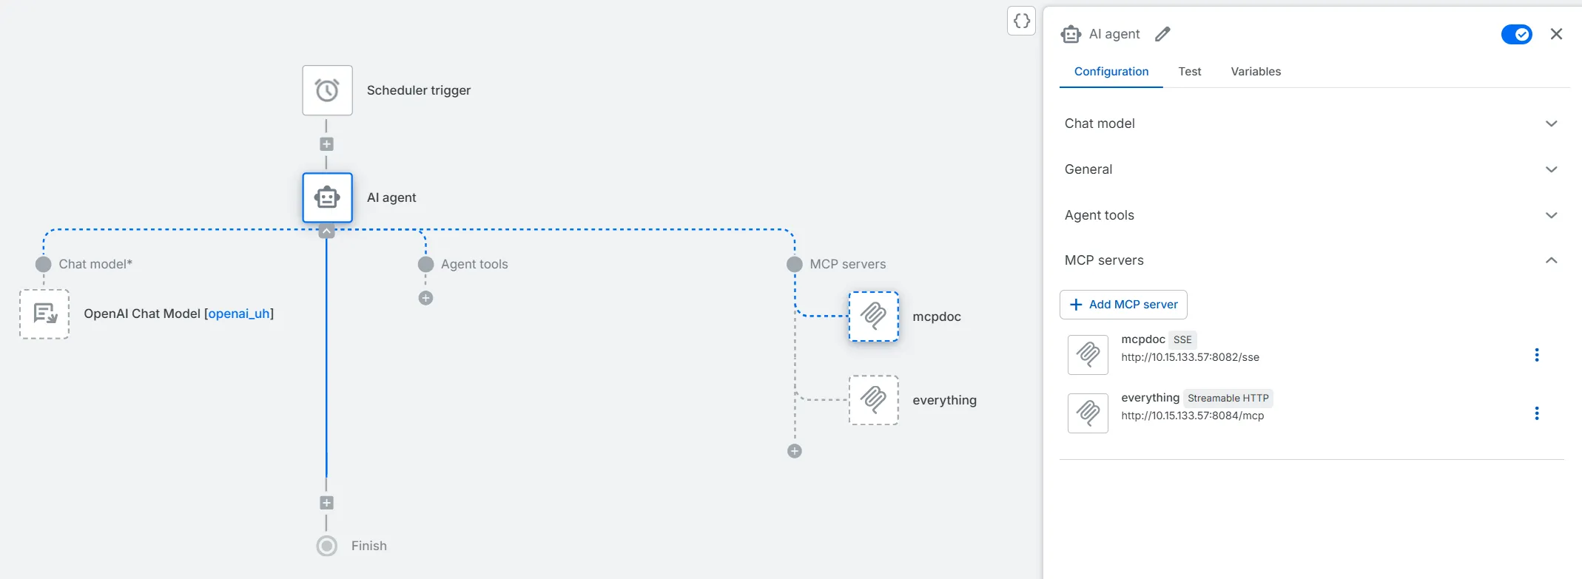Select the everything MCP node on canvas
Image resolution: width=1582 pixels, height=579 pixels.
[873, 400]
